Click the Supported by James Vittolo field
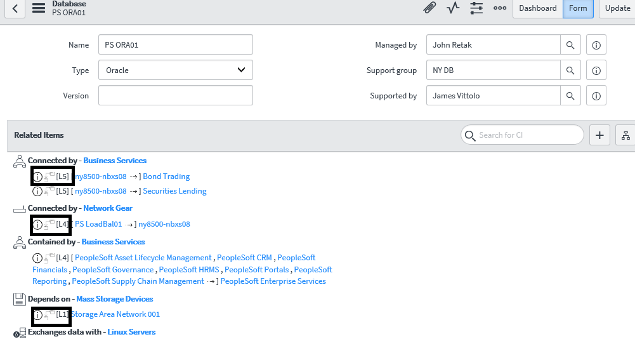The width and height of the screenshot is (635, 339). pyautogui.click(x=494, y=96)
